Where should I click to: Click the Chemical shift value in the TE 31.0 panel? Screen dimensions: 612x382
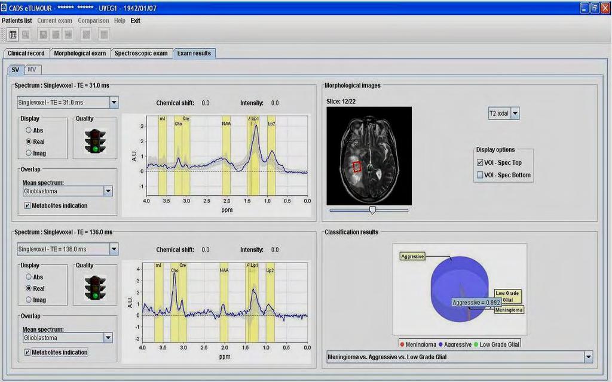coord(206,103)
